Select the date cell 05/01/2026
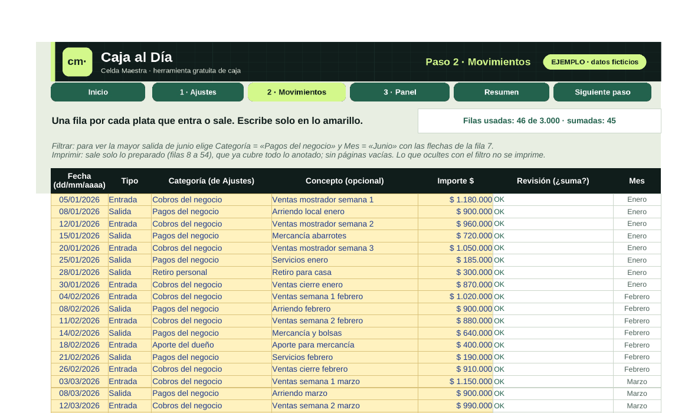 tap(79, 200)
